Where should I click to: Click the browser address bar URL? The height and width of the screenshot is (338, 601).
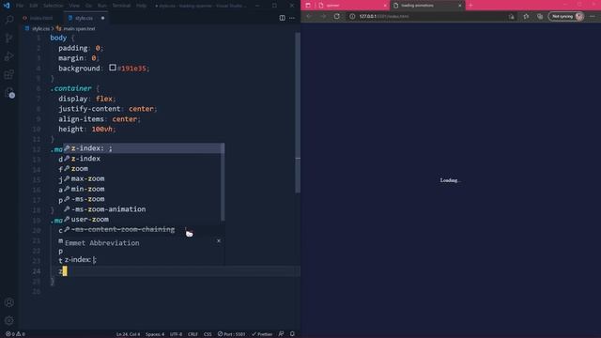pos(384,17)
